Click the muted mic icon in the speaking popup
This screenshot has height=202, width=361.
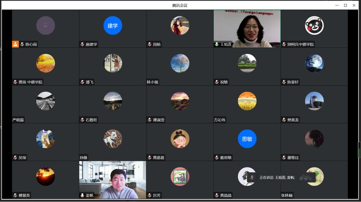click(x=252, y=177)
